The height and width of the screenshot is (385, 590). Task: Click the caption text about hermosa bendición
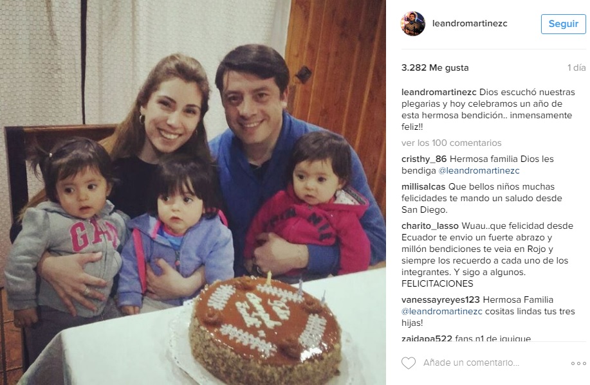tap(487, 109)
